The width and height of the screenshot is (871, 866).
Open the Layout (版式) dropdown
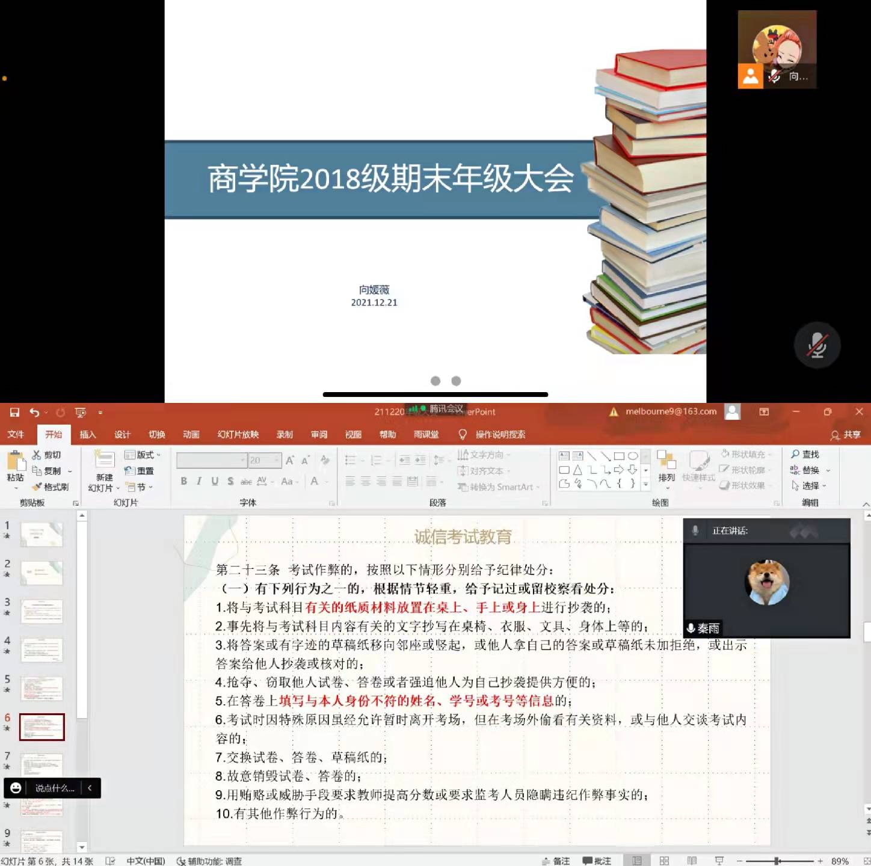coord(143,455)
